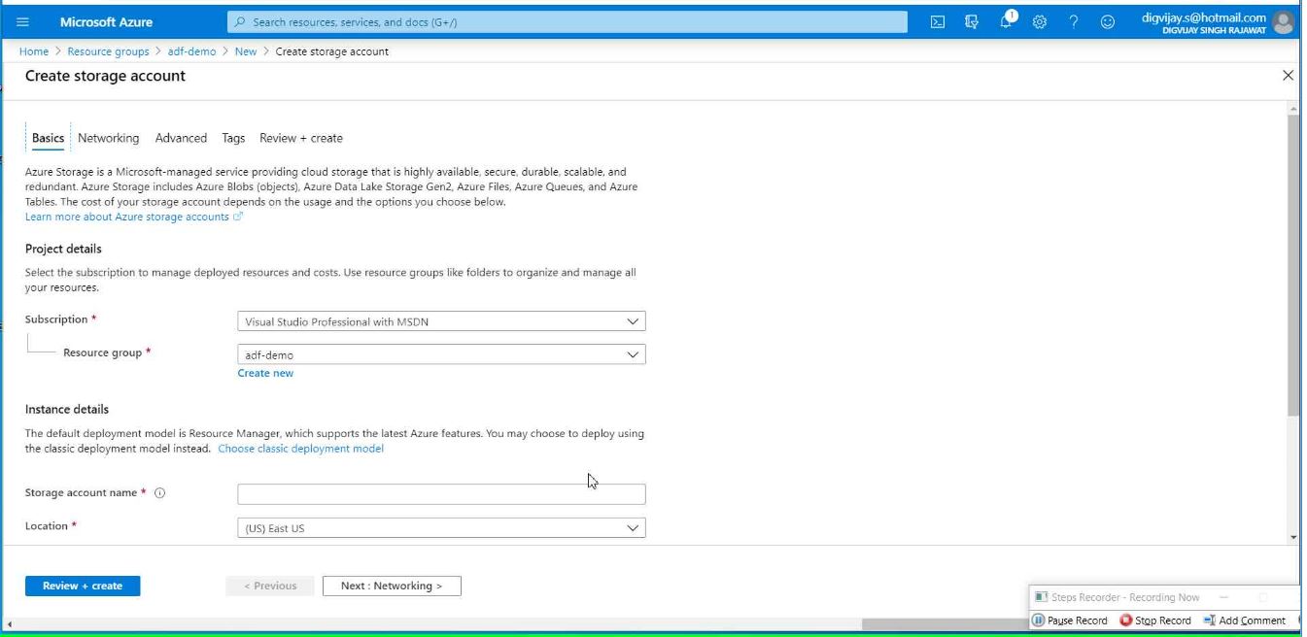Open Learn more about Azure storage accounts link
The image size is (1307, 637).
(133, 217)
